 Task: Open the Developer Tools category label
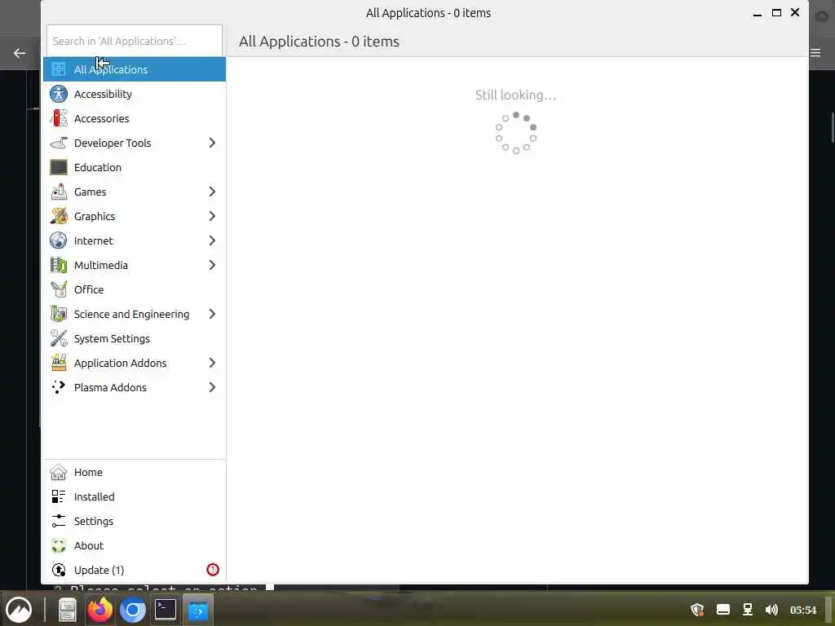click(113, 143)
